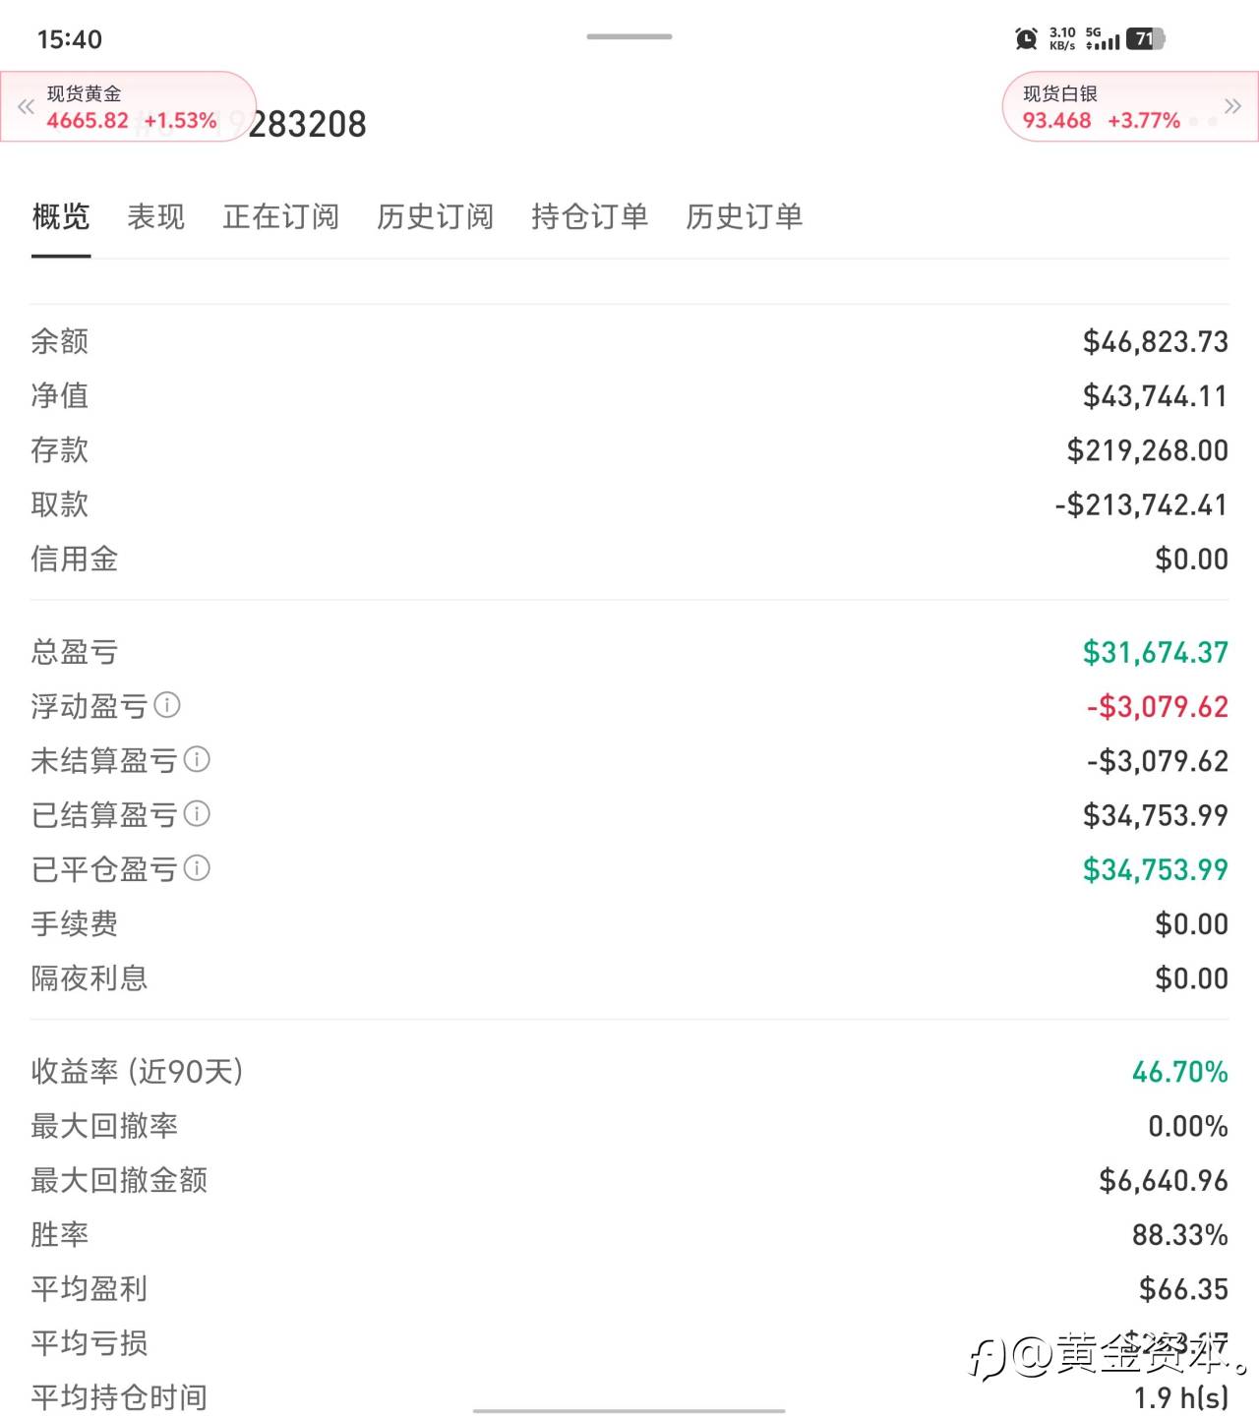Tap info icon beside 未结算盈亏
This screenshot has width=1259, height=1419.
coord(197,759)
